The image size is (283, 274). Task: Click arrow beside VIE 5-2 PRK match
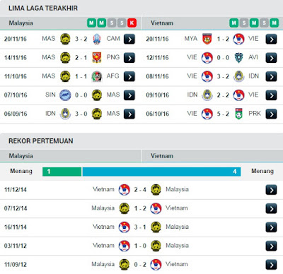click(x=271, y=114)
